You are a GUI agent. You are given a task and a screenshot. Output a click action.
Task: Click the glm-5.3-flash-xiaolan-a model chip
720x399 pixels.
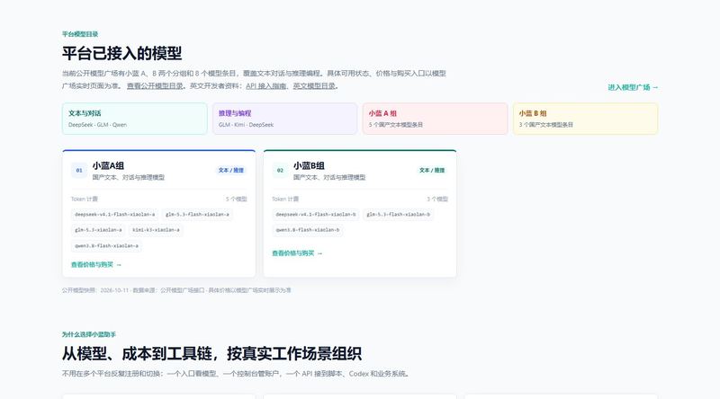click(197, 214)
